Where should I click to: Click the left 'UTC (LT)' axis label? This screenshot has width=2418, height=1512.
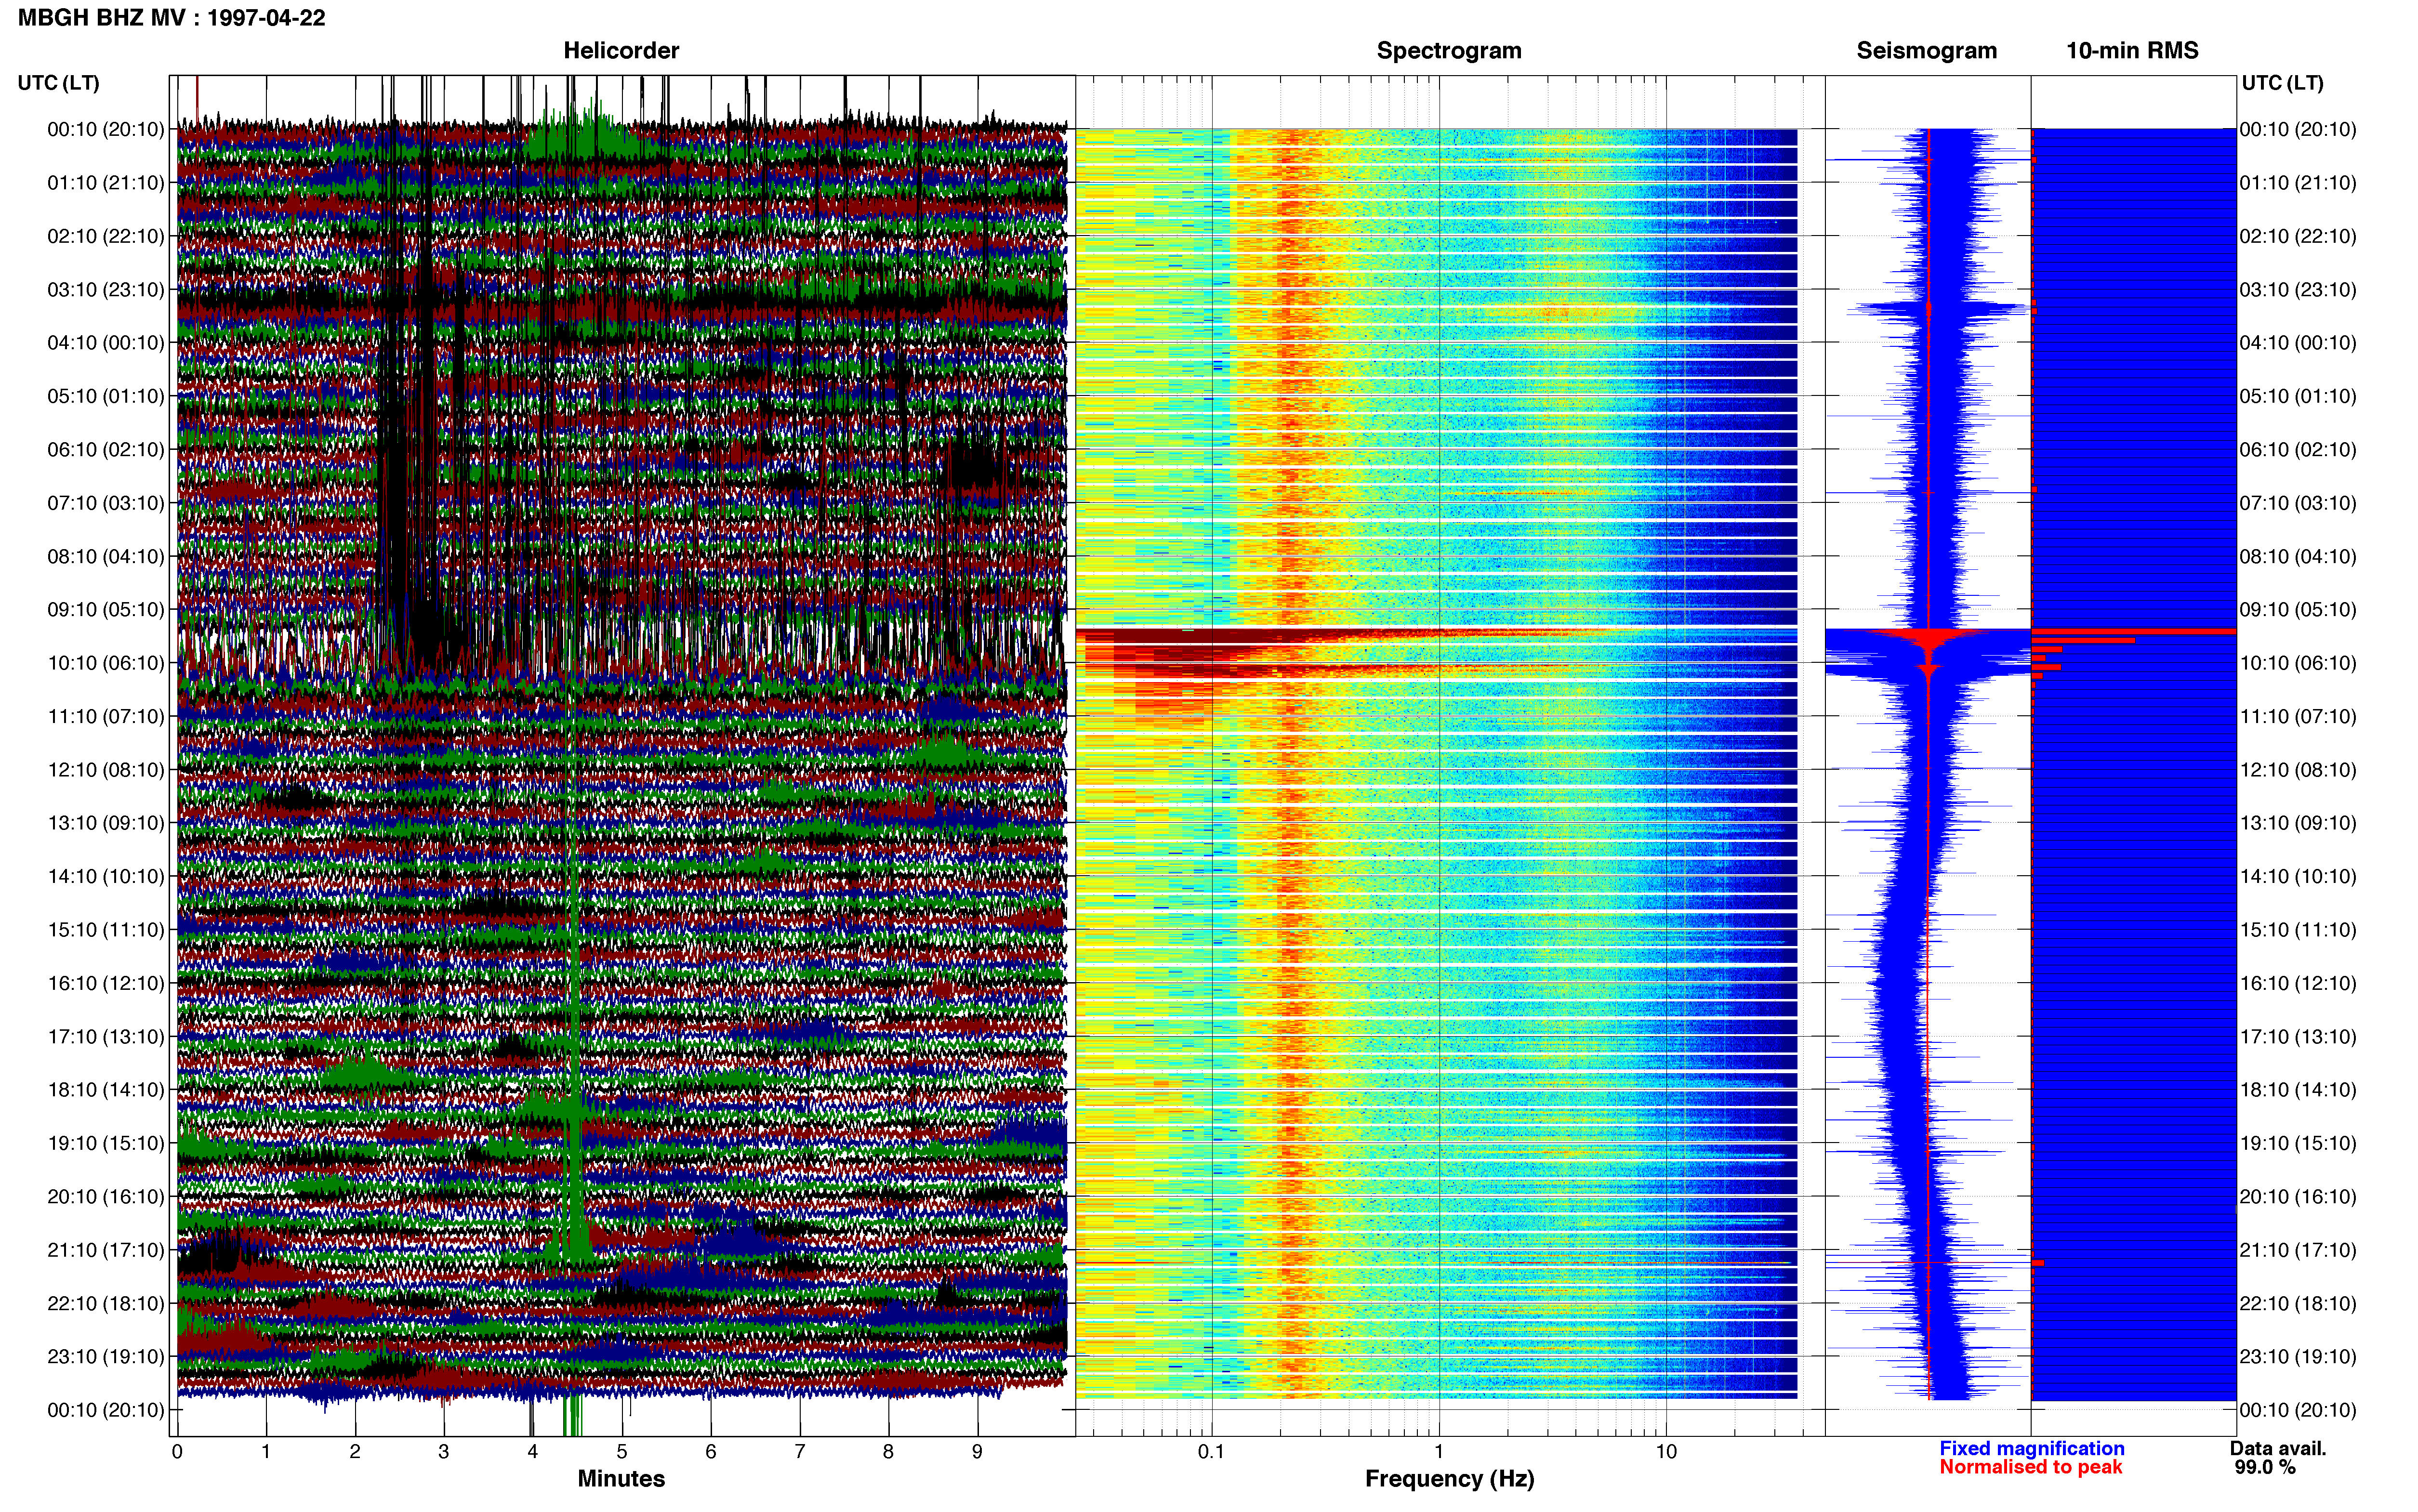tap(58, 83)
